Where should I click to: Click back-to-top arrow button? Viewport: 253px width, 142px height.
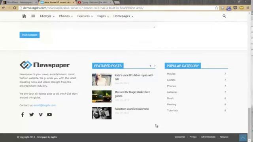pos(243,138)
